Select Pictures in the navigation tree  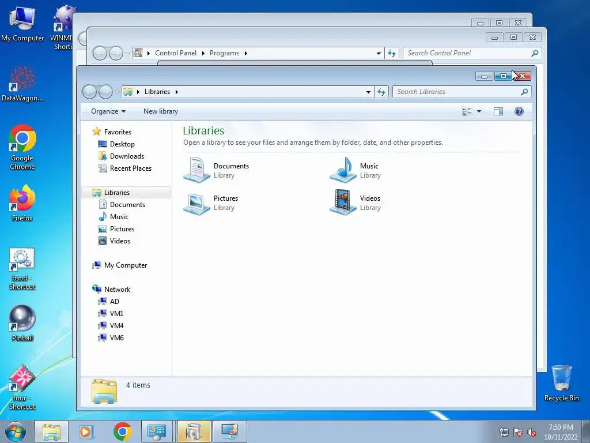pos(122,228)
